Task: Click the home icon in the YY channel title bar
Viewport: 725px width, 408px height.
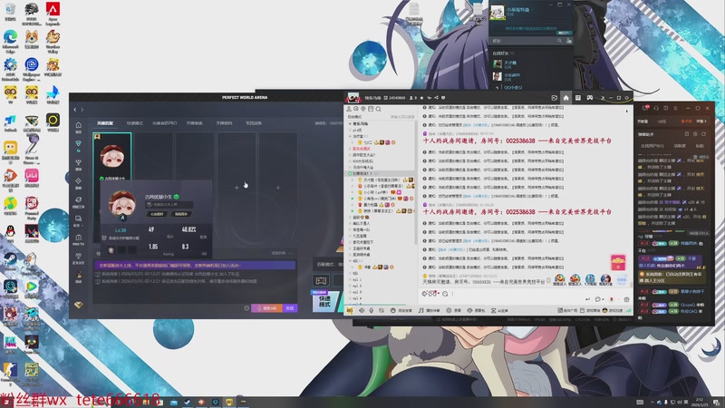Action: tap(565, 98)
